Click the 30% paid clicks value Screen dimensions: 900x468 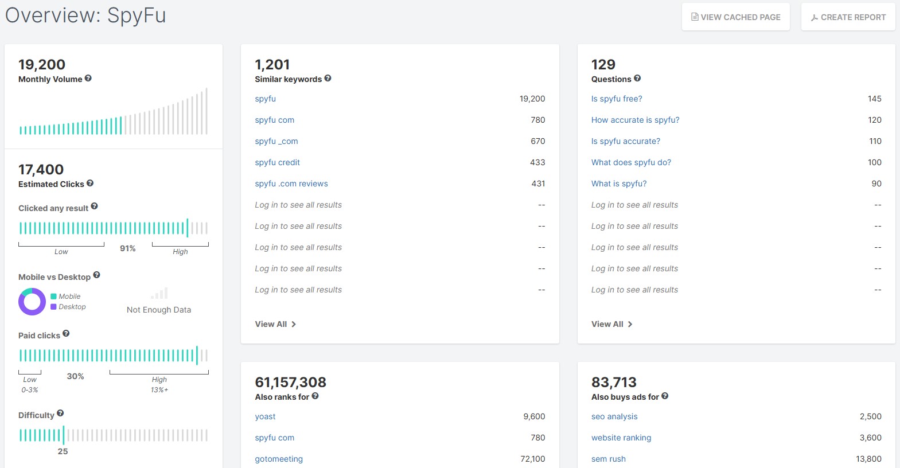pyautogui.click(x=76, y=376)
